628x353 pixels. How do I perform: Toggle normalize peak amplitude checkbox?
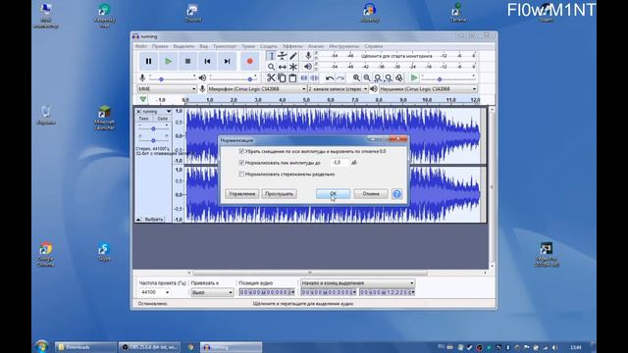click(x=241, y=163)
